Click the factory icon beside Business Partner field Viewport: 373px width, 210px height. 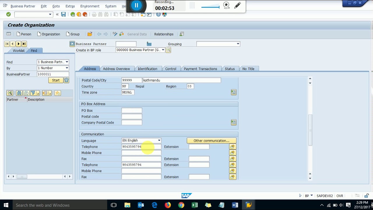(149, 44)
